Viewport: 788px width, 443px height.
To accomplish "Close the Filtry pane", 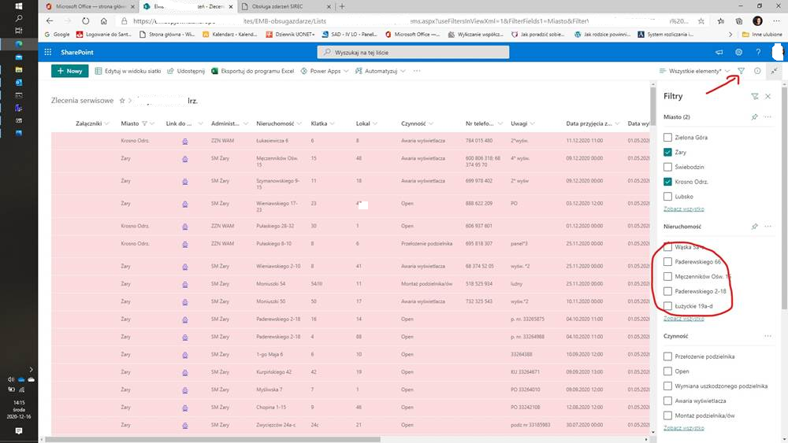I will pos(768,96).
